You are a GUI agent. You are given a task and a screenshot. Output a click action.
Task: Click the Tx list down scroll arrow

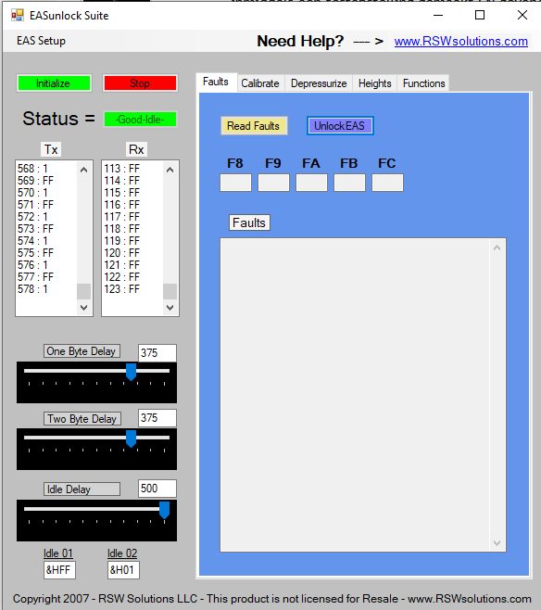(83, 308)
